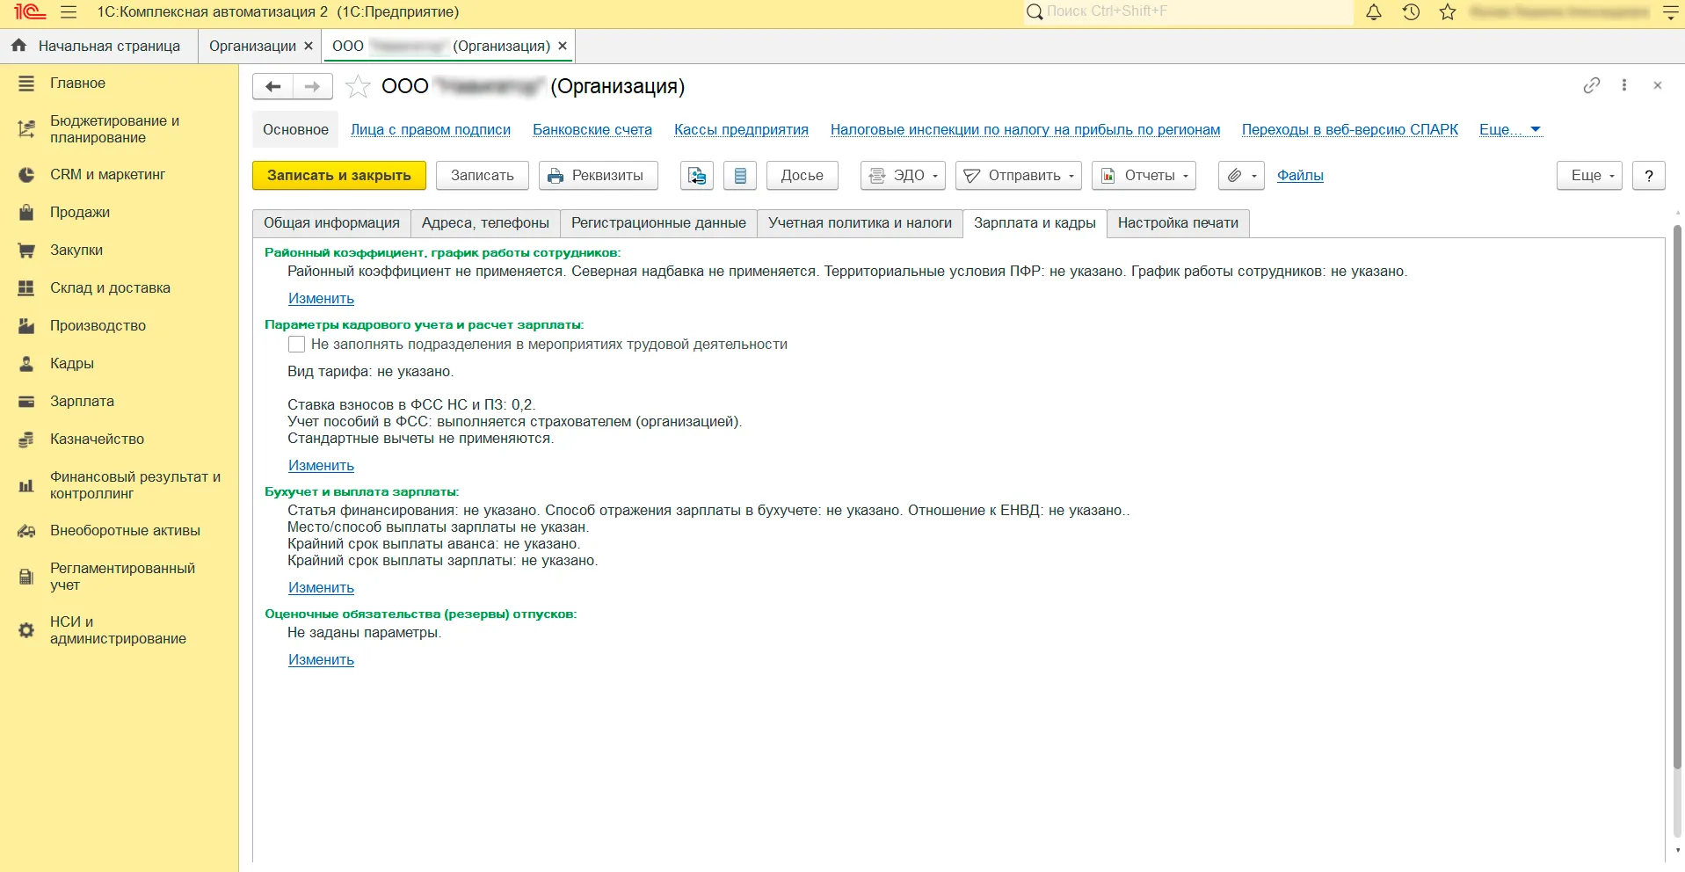Viewport: 1685px width, 872px height.
Task: Click the back navigation arrow
Action: (x=273, y=86)
